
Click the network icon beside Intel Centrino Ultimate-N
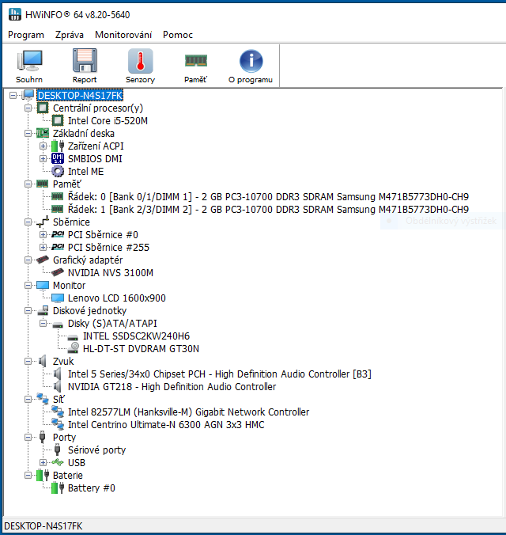click(58, 424)
